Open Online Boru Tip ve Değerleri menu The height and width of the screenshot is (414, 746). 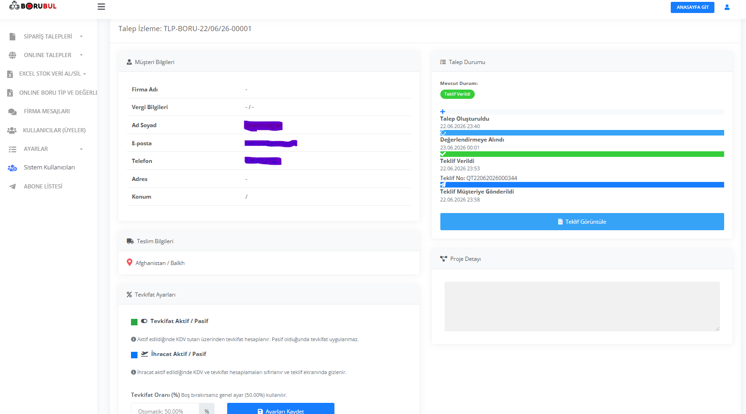52,93
